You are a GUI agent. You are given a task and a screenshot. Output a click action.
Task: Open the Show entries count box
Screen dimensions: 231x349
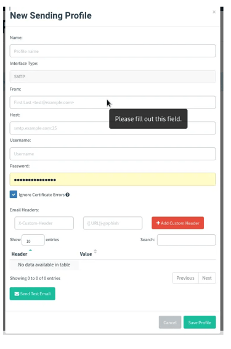[x=33, y=240]
